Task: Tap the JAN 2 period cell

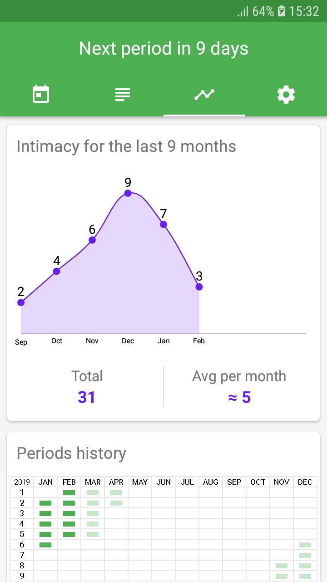Action: [45, 503]
